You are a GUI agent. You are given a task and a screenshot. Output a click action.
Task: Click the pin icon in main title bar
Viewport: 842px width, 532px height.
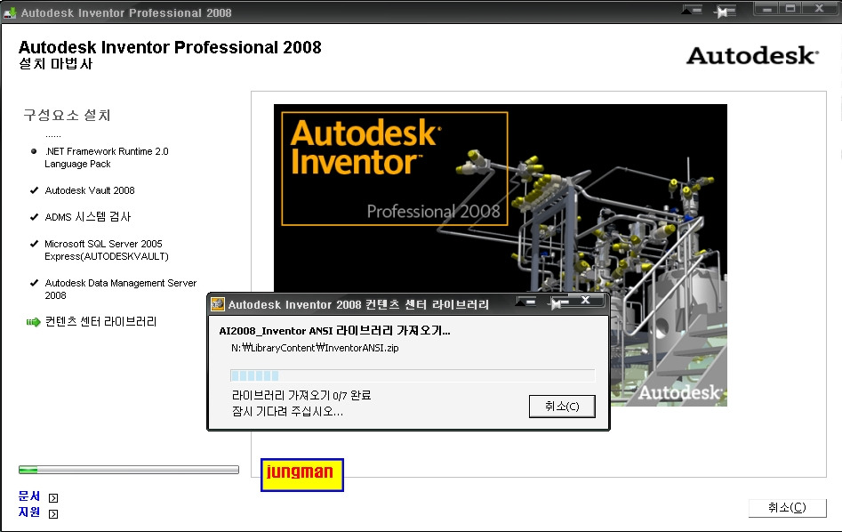pos(725,11)
